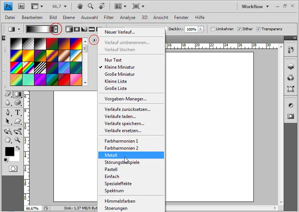
Task: Toggle Quick Mask mode button
Action: point(13,169)
